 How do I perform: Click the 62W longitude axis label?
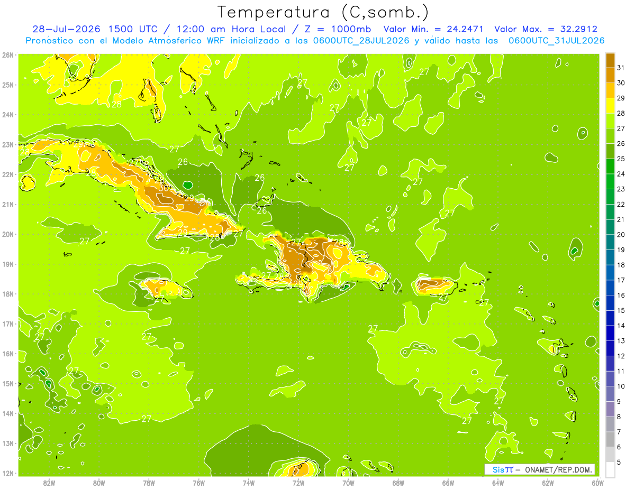[548, 483]
